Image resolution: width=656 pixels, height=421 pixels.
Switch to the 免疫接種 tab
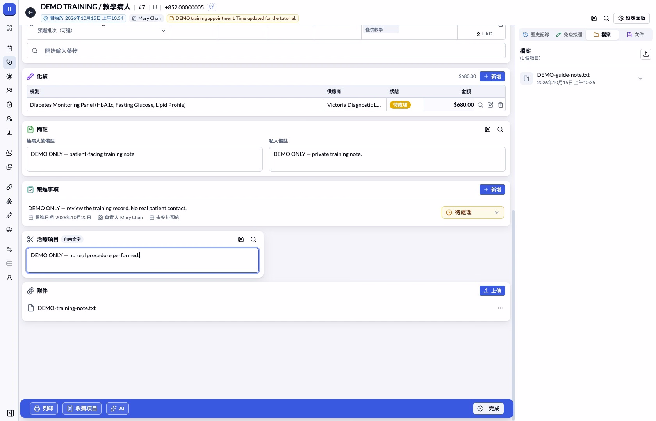[569, 35]
